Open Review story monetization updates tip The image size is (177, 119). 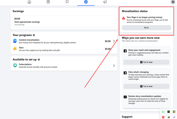click(x=146, y=100)
